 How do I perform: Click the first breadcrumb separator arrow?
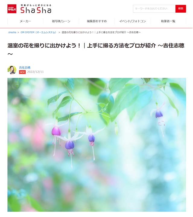coord(18,32)
